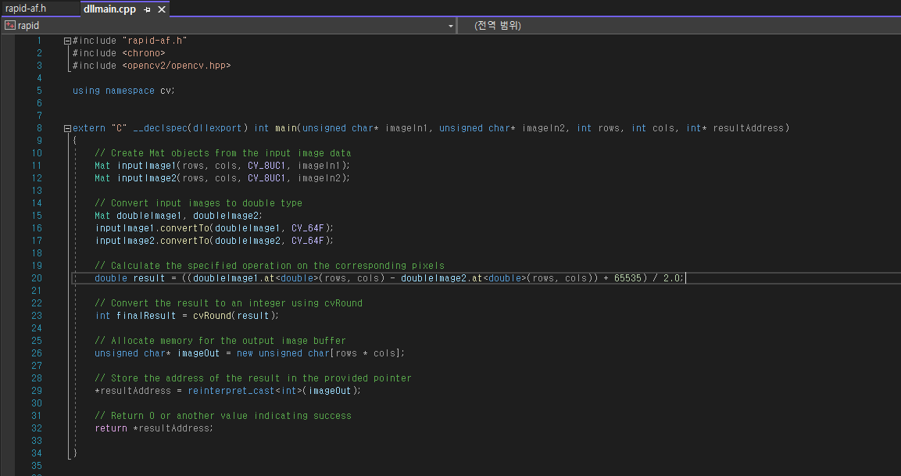Select the dllmain.cpp tab
This screenshot has height=476, width=901.
click(x=109, y=9)
